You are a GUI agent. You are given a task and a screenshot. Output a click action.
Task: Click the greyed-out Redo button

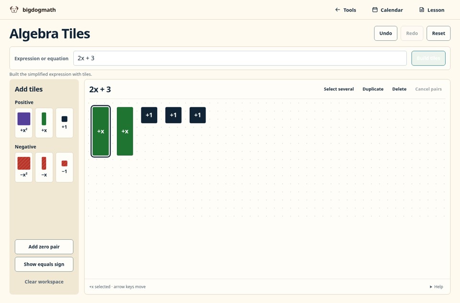point(412,34)
